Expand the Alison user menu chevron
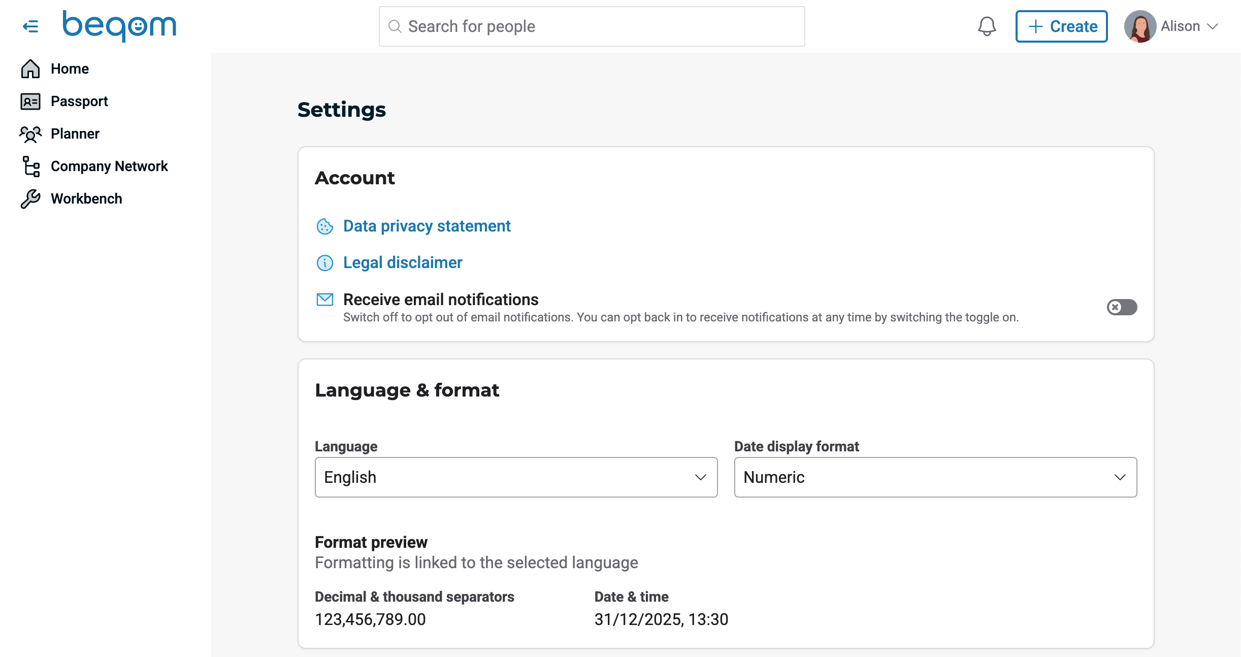This screenshot has height=657, width=1241. coord(1214,26)
